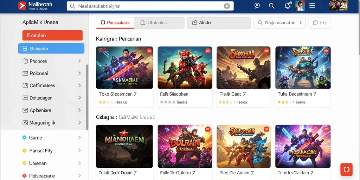360x180 pixels.
Task: Click the magnifier search icon in header
Action: [x=272, y=6]
